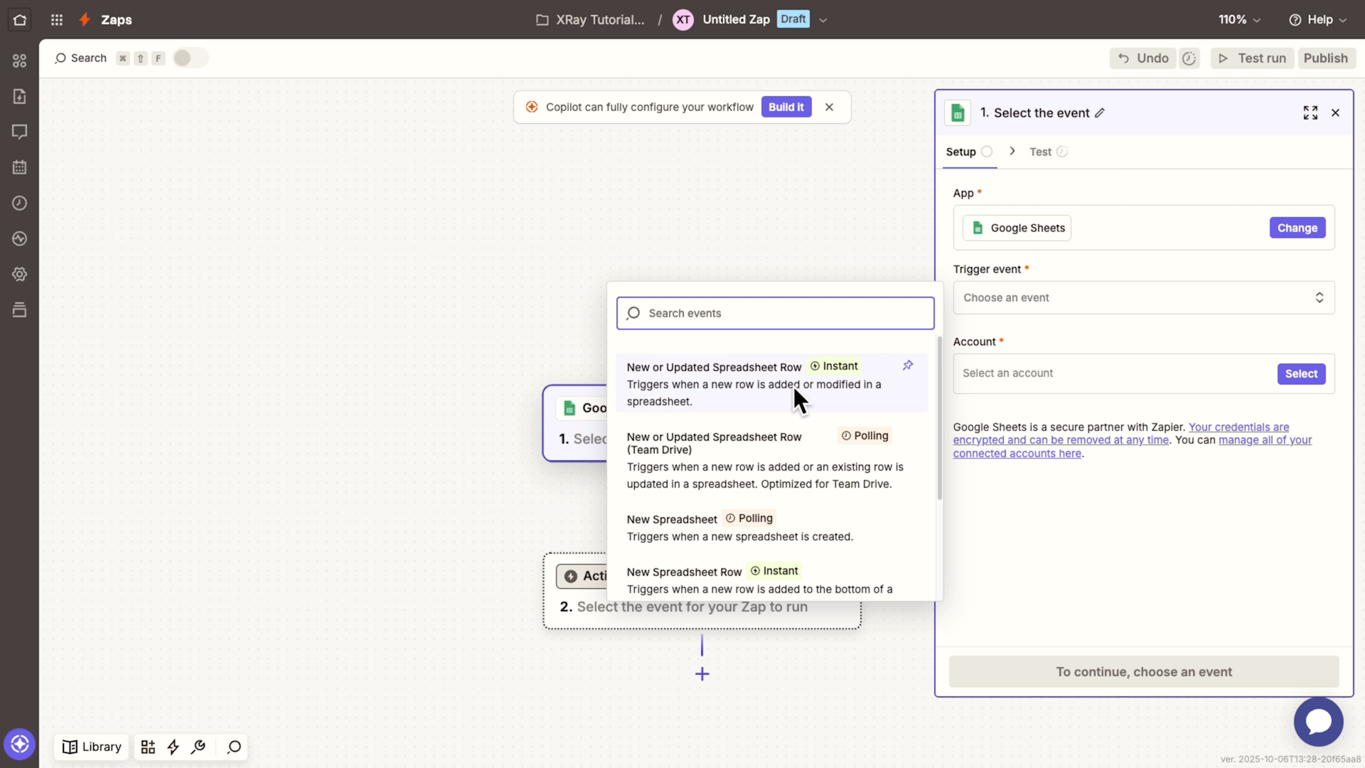The image size is (1365, 768).
Task: Open the chat bubble icon in the sidebar
Action: pyautogui.click(x=19, y=132)
